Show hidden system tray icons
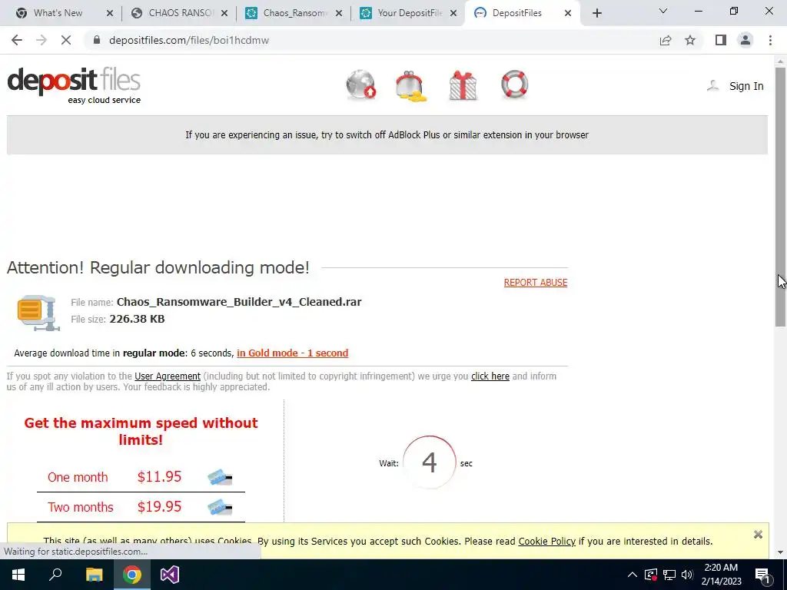This screenshot has width=787, height=590. (633, 575)
